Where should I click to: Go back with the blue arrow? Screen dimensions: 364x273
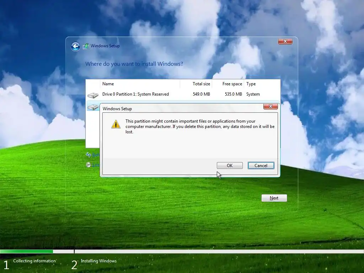75,47
